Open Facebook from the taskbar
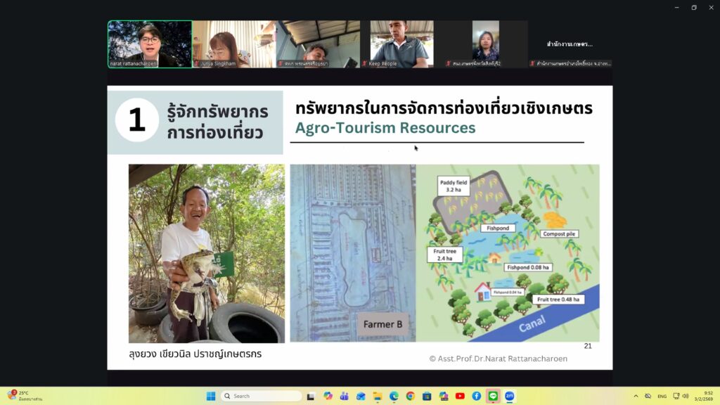The image size is (720, 405). point(476,396)
